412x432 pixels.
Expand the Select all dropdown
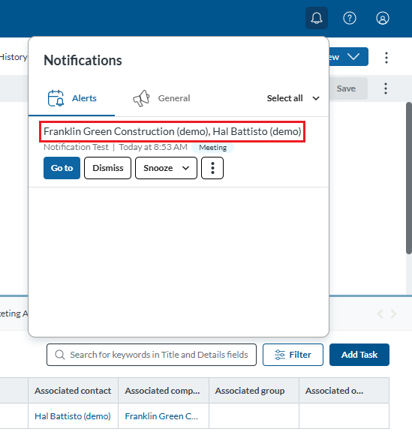[x=293, y=98]
